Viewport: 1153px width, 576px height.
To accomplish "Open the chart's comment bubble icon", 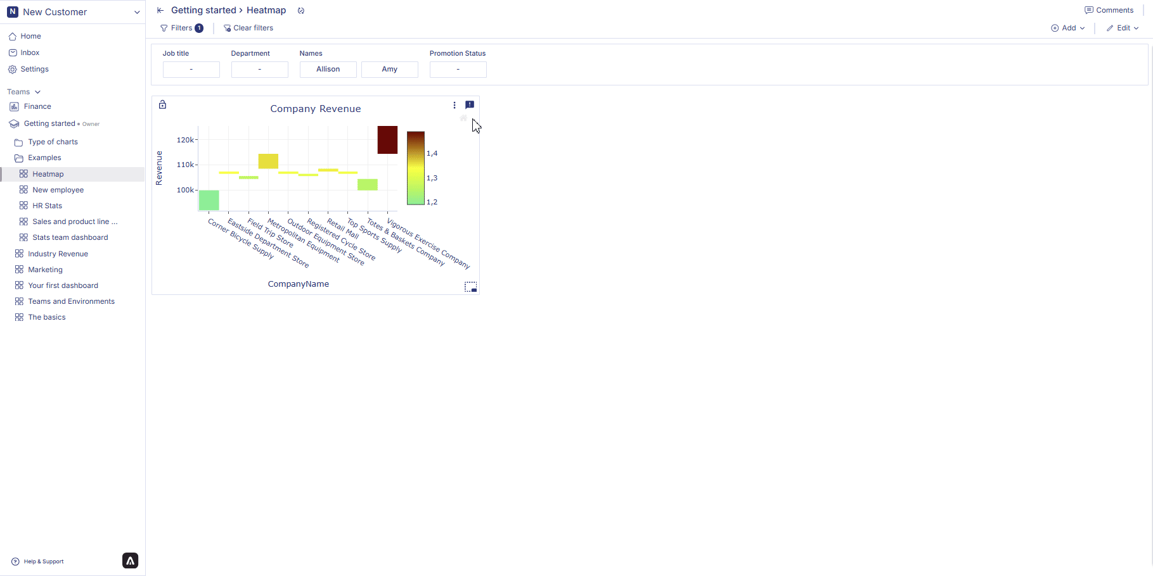I will click(x=469, y=105).
